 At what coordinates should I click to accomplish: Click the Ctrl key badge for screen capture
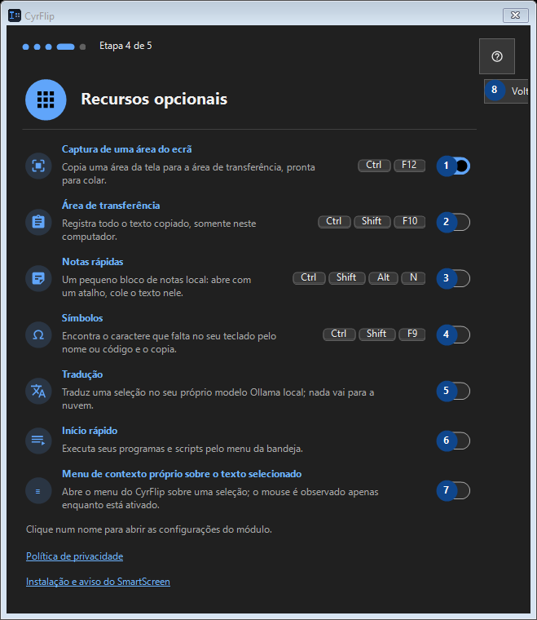[374, 166]
